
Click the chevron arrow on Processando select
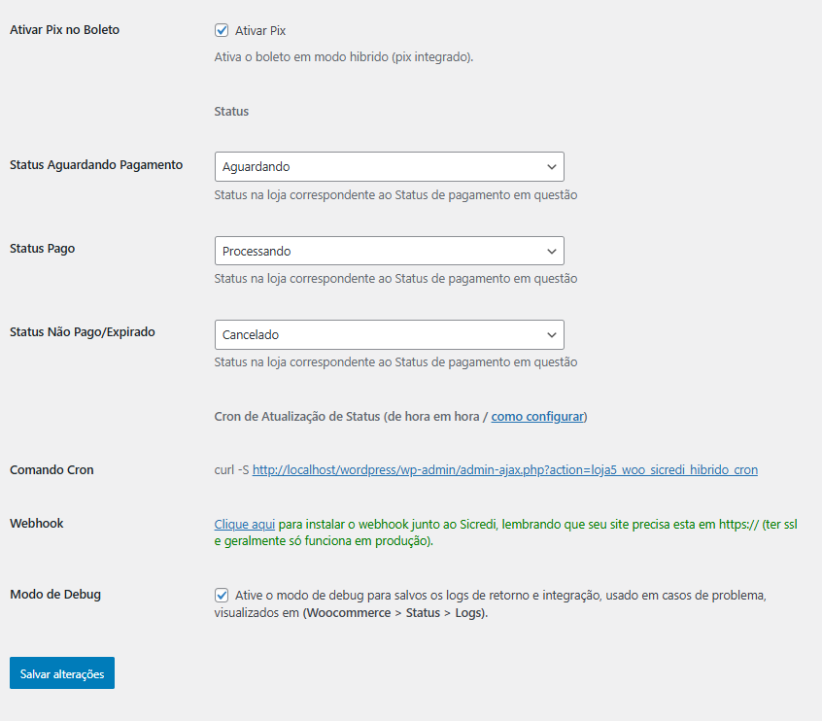tap(552, 251)
